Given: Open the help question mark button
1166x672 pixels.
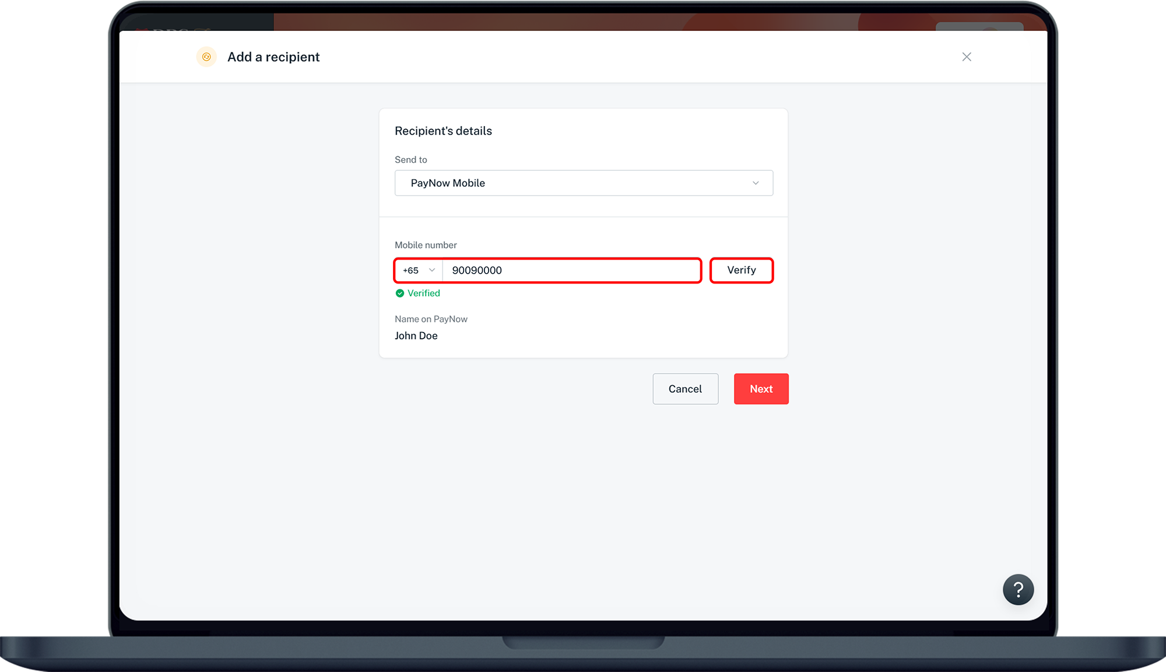Looking at the screenshot, I should point(1018,590).
